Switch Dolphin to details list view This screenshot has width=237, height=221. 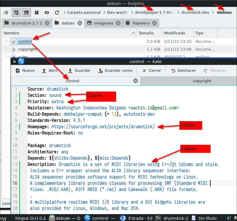pyautogui.click(x=6, y=13)
